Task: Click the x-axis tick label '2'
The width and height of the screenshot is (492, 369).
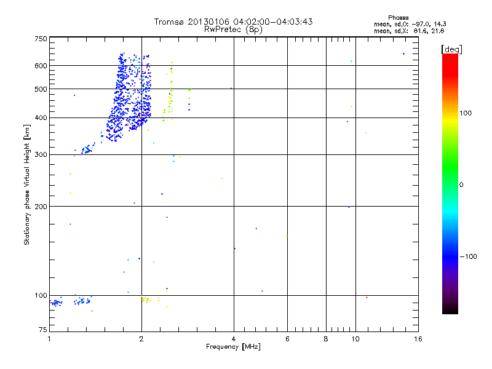Action: coord(141,339)
